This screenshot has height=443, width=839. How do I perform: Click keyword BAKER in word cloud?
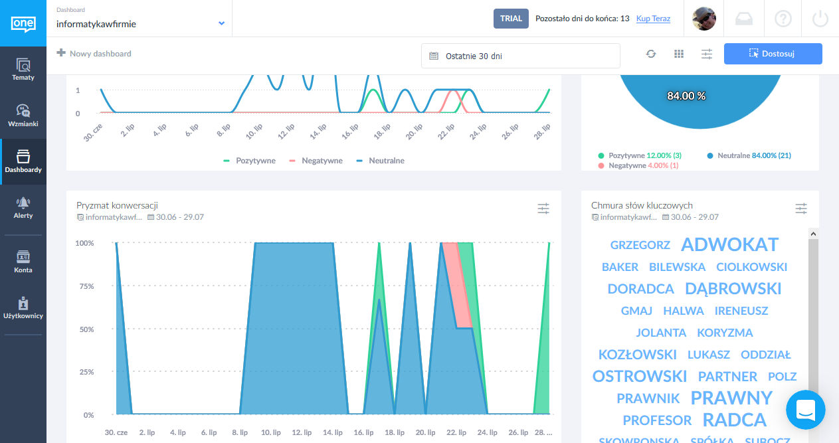620,267
